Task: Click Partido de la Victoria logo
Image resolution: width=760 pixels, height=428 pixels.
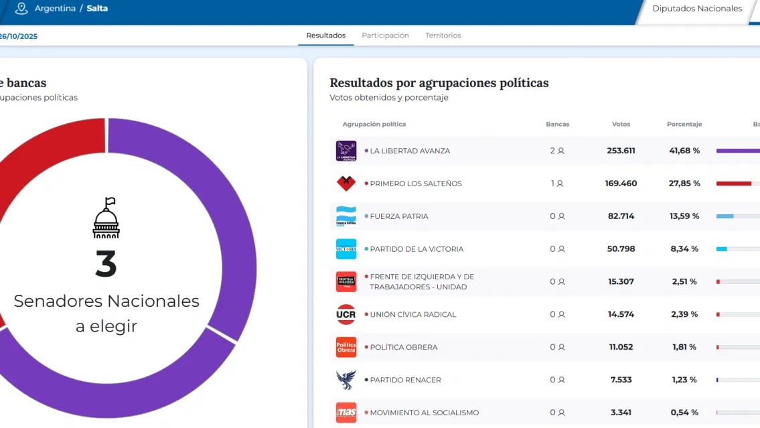Action: pos(346,249)
